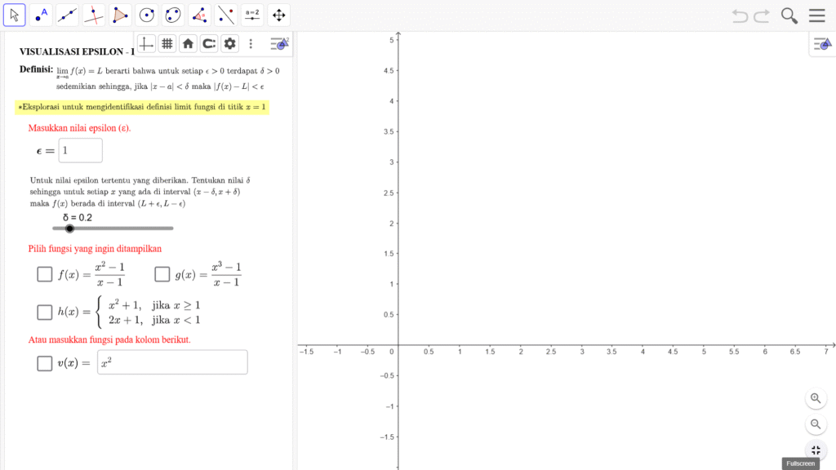Select the Angle tool
This screenshot has height=470, width=836.
point(200,15)
